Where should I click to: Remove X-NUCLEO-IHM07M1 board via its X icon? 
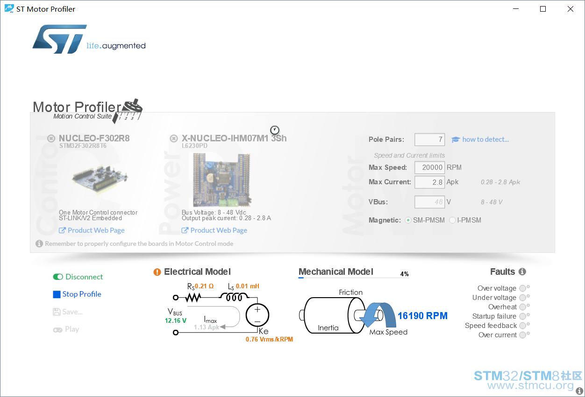[174, 138]
